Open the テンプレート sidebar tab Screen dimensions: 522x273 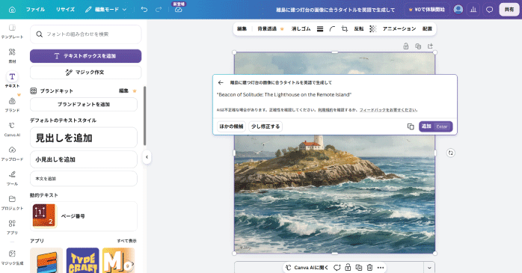[x=12, y=31]
